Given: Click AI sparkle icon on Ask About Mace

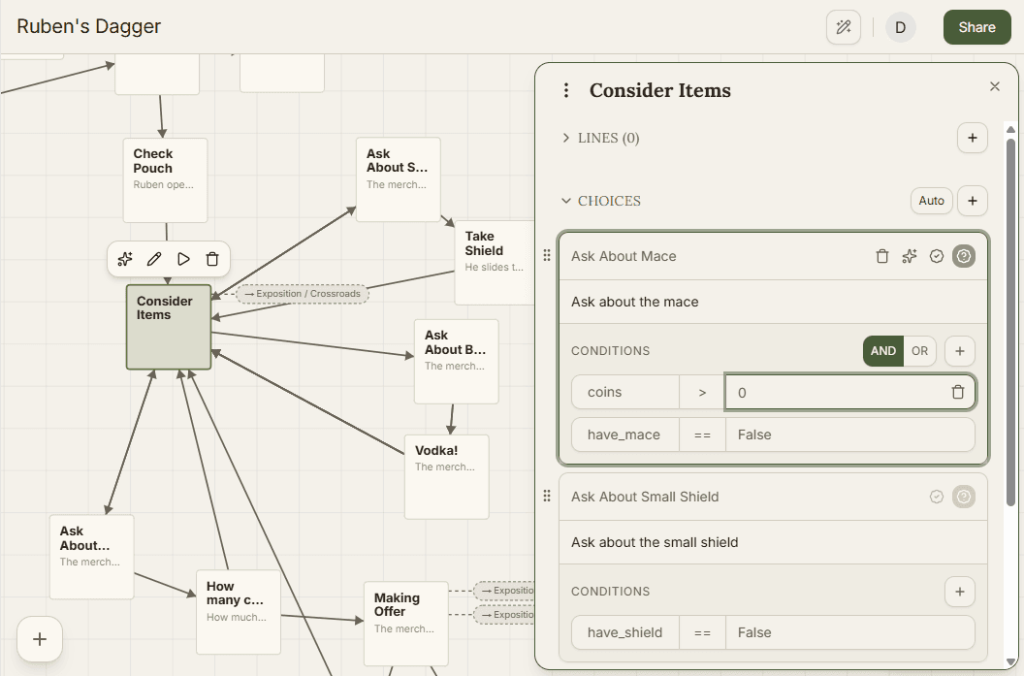Looking at the screenshot, I should [x=909, y=256].
